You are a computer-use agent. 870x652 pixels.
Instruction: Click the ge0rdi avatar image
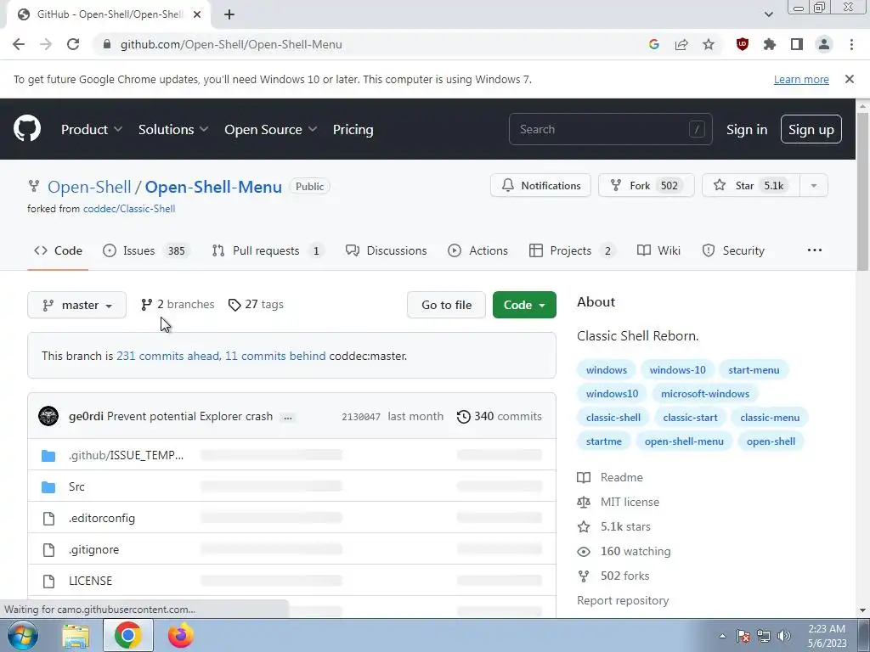pyautogui.click(x=48, y=416)
